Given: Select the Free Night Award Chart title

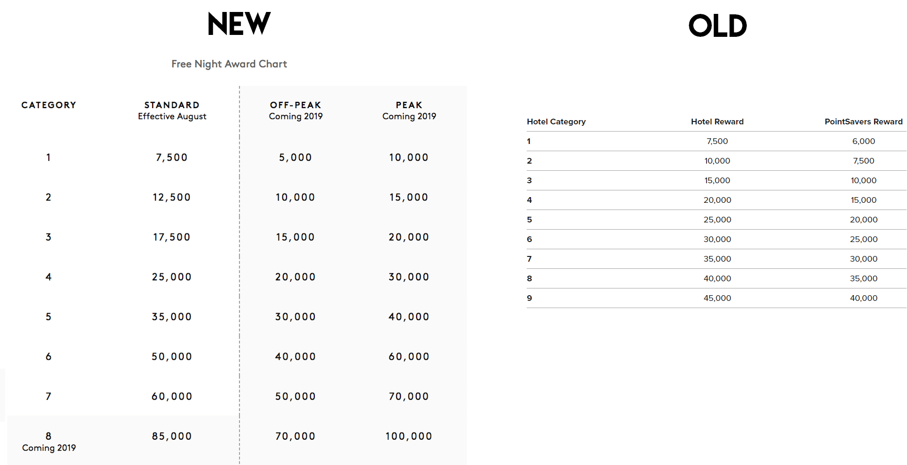Looking at the screenshot, I should (229, 64).
